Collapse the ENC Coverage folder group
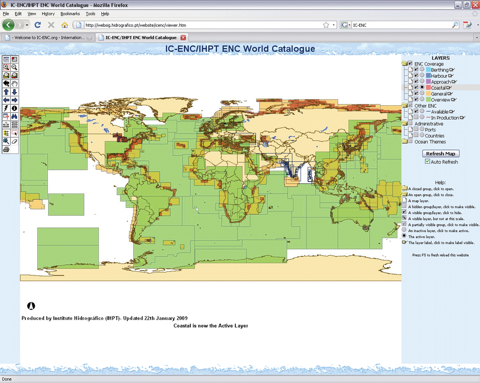 tap(404, 64)
